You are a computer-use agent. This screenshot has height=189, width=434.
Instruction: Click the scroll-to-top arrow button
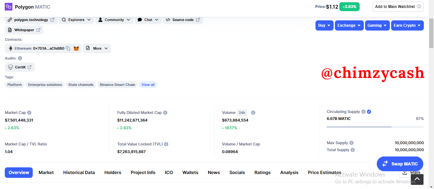tap(417, 179)
